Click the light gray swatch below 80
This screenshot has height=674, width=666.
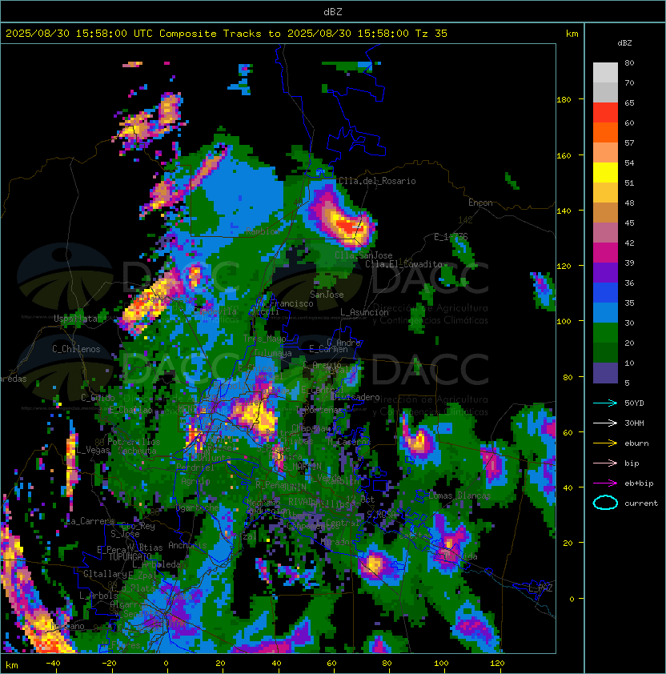point(605,73)
